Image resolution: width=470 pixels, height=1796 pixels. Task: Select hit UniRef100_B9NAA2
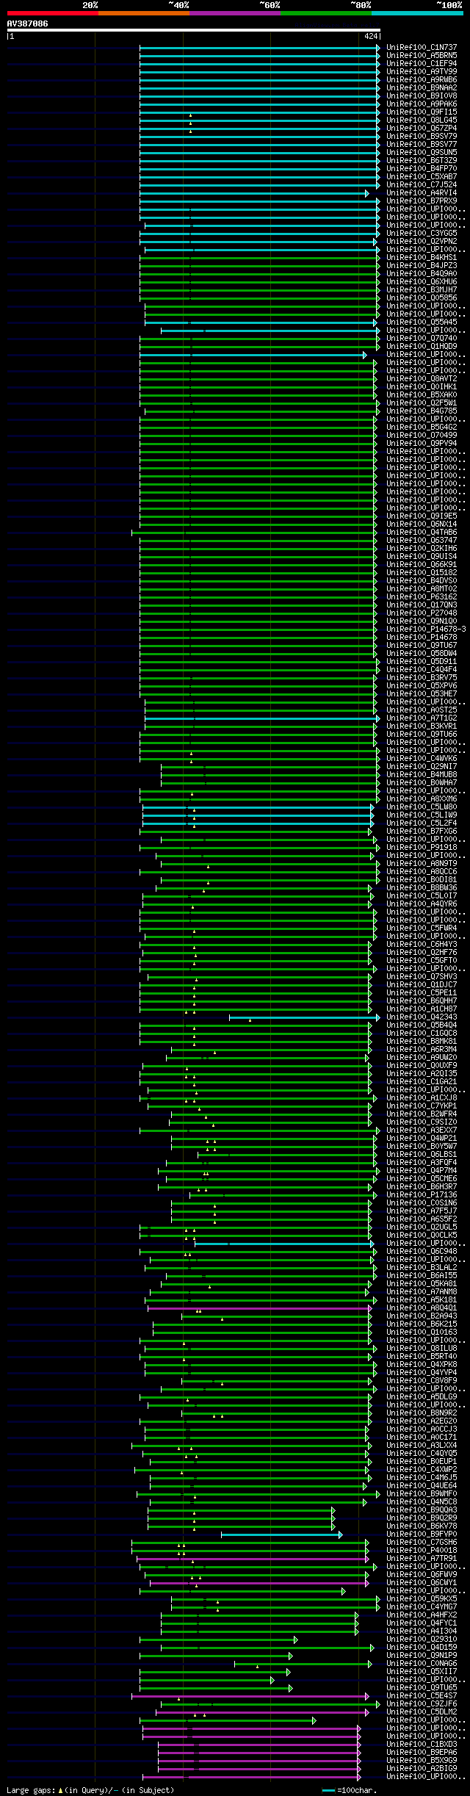point(422,88)
